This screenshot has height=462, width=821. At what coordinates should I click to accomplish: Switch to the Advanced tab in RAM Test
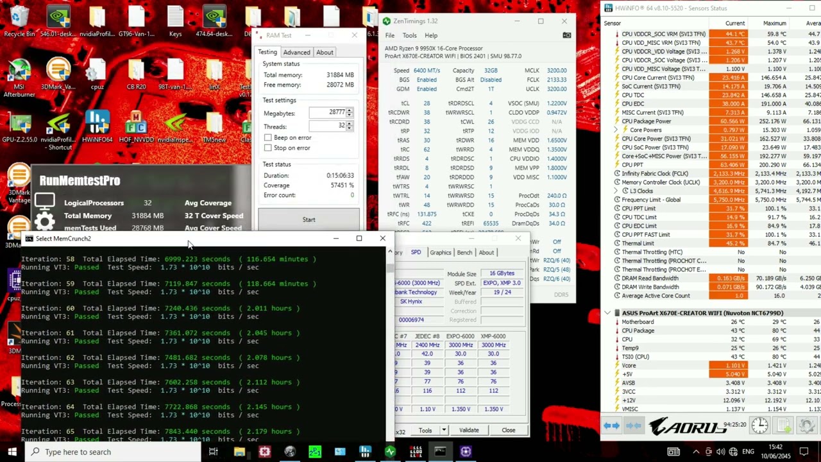(296, 53)
